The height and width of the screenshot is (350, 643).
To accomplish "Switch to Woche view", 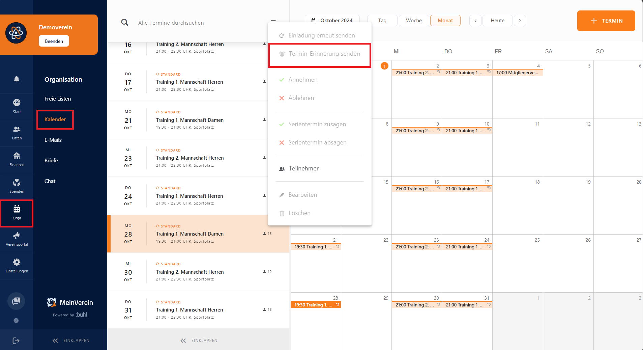I will (x=414, y=21).
